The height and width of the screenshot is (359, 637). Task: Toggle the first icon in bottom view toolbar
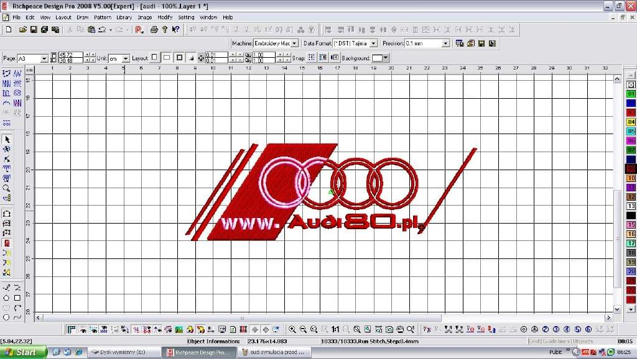(72, 329)
